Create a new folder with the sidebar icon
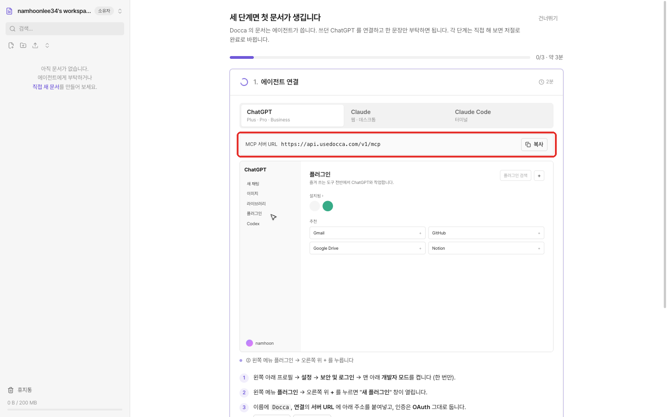This screenshot has height=417, width=667. point(23,45)
